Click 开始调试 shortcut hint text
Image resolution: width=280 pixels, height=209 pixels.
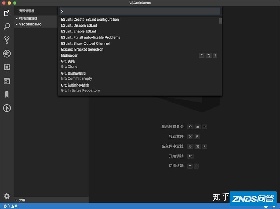click(176, 156)
